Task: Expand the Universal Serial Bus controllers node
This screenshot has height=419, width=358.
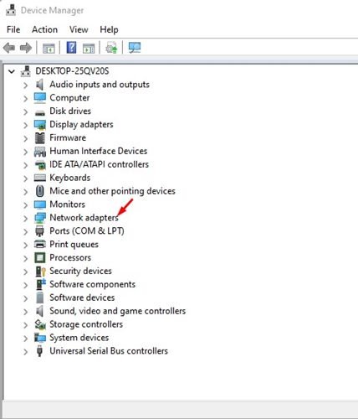Action: [x=25, y=351]
